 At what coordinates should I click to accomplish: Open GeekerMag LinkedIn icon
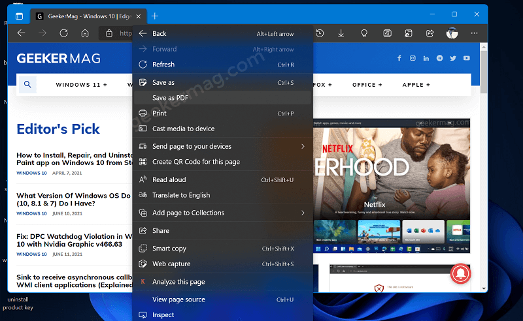click(x=426, y=58)
